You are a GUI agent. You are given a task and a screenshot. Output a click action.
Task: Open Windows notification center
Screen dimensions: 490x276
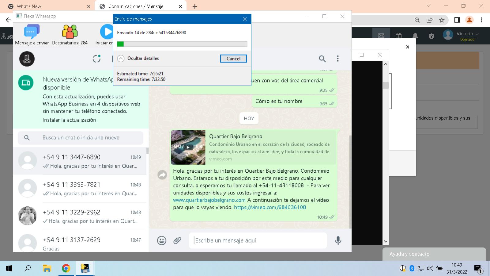click(478, 269)
